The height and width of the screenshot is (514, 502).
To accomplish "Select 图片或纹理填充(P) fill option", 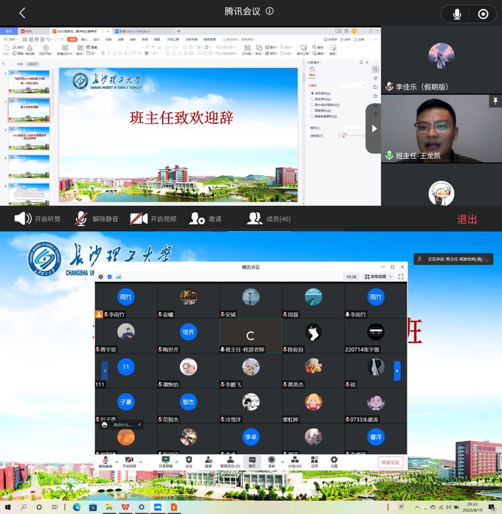I will point(312,105).
